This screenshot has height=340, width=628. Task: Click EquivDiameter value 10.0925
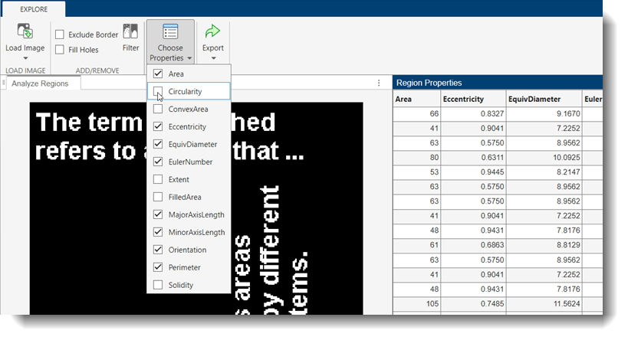[x=544, y=158]
